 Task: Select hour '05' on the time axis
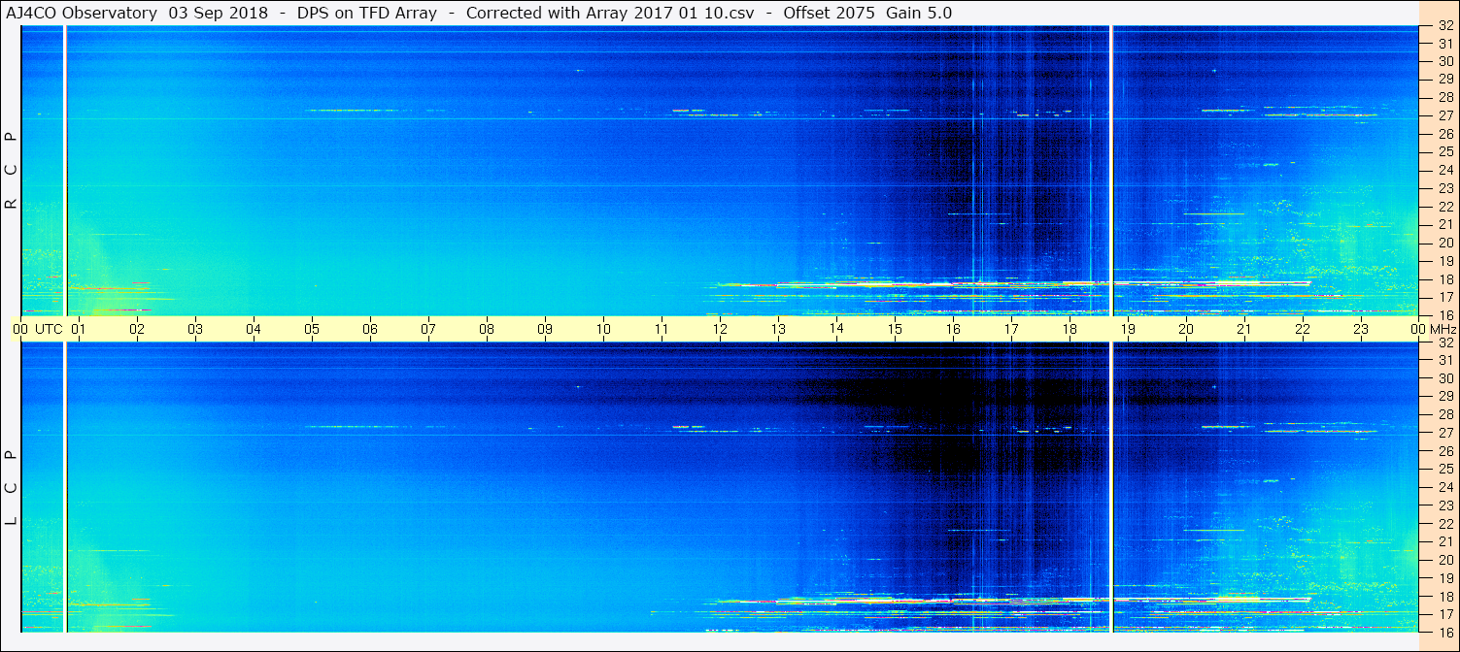click(312, 329)
